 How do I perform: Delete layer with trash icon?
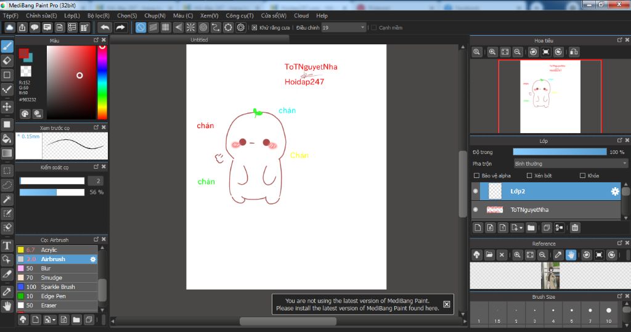(575, 228)
